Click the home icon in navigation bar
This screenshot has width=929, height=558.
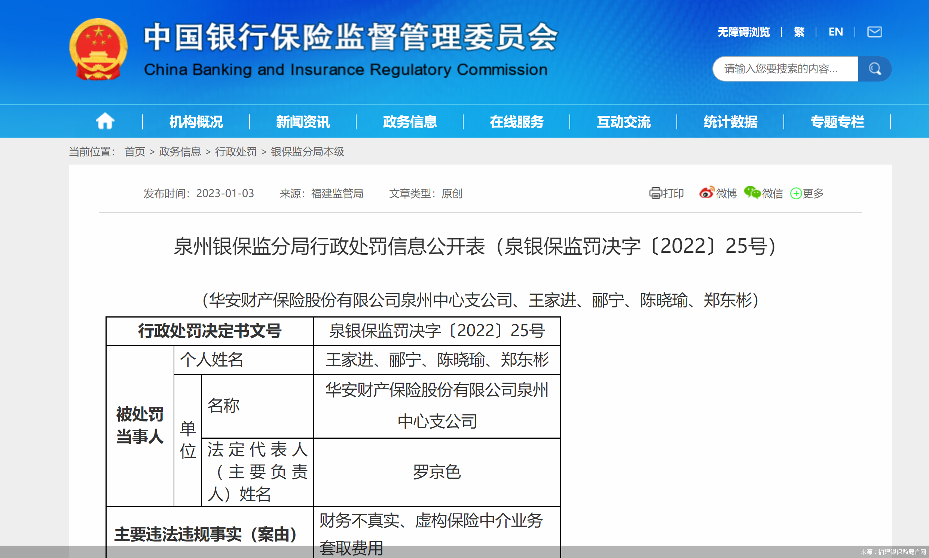click(105, 122)
